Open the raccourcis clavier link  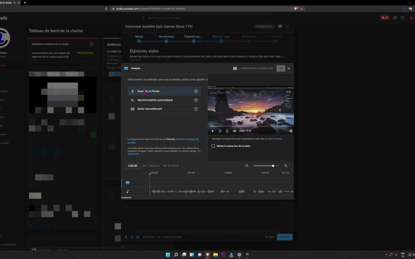click(x=273, y=139)
